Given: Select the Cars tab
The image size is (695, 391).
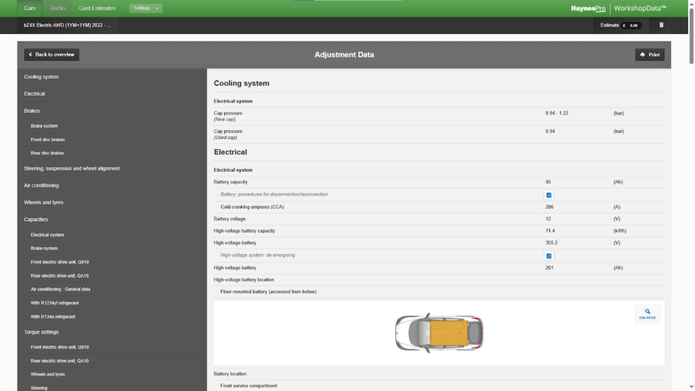Looking at the screenshot, I should [x=30, y=8].
